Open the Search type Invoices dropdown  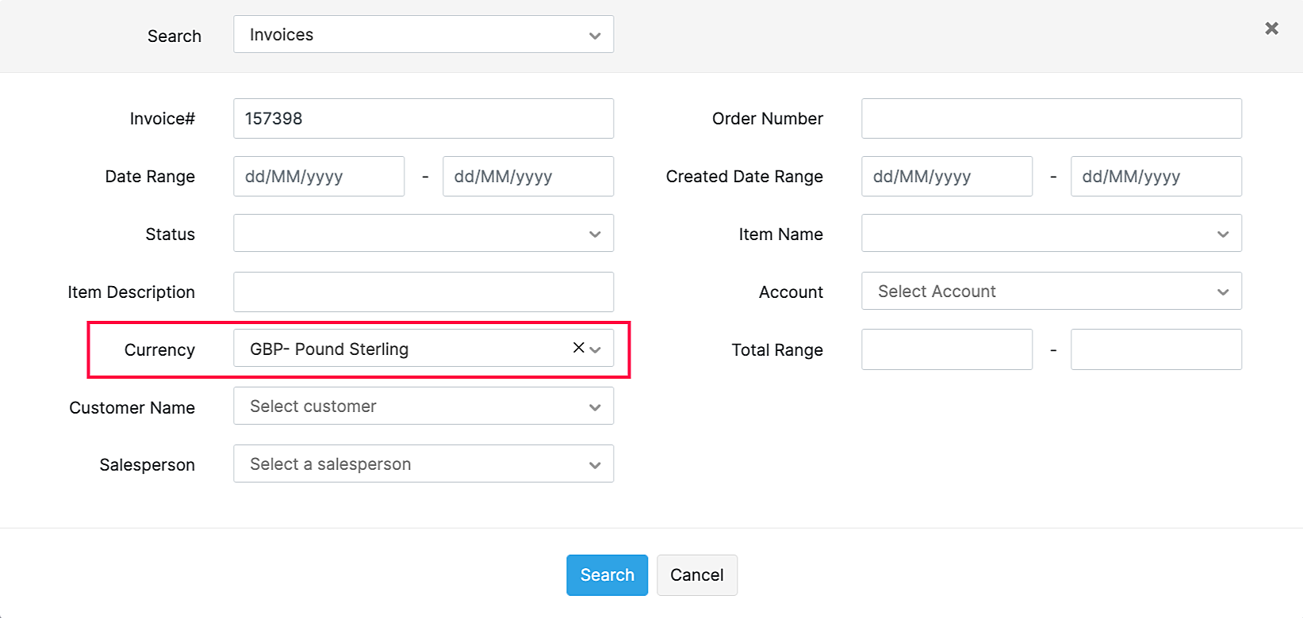click(x=423, y=35)
